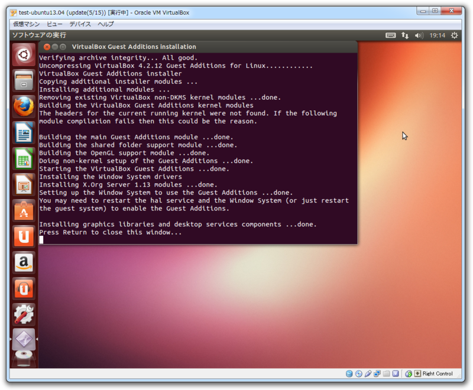Image resolution: width=473 pixels, height=390 pixels.
Task: Open the keyboard input indicator
Action: (390, 35)
